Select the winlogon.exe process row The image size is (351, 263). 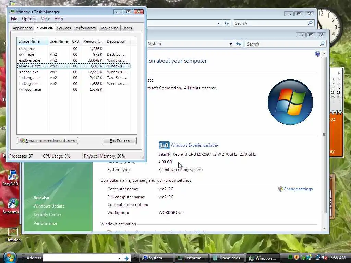74,89
